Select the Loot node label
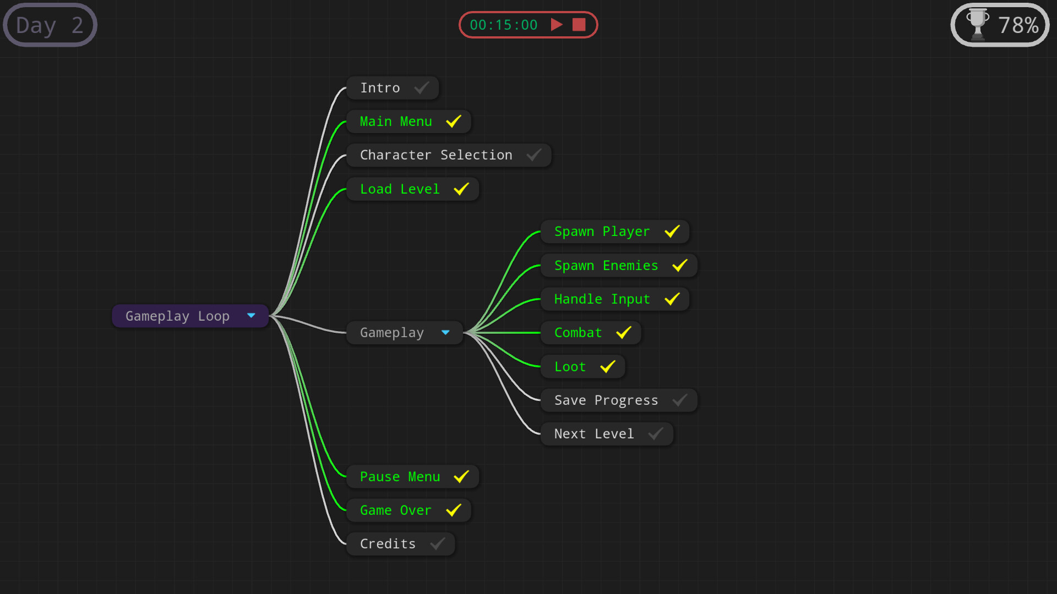Screen dimensions: 1057x594 (x=570, y=367)
